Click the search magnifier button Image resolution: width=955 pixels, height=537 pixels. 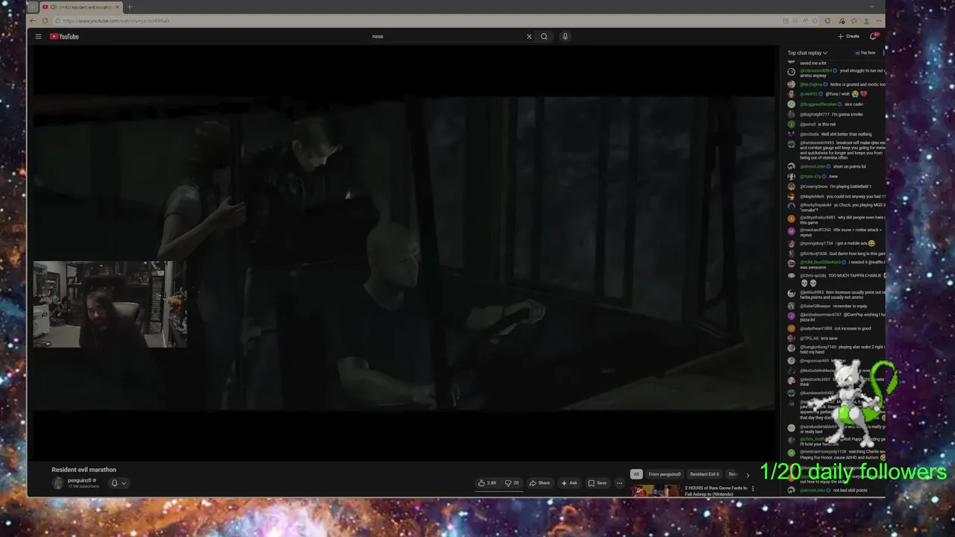click(x=544, y=37)
